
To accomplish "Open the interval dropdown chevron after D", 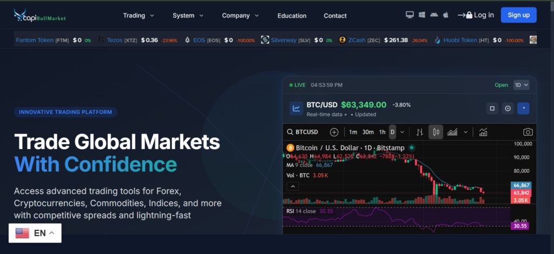I will [x=402, y=132].
